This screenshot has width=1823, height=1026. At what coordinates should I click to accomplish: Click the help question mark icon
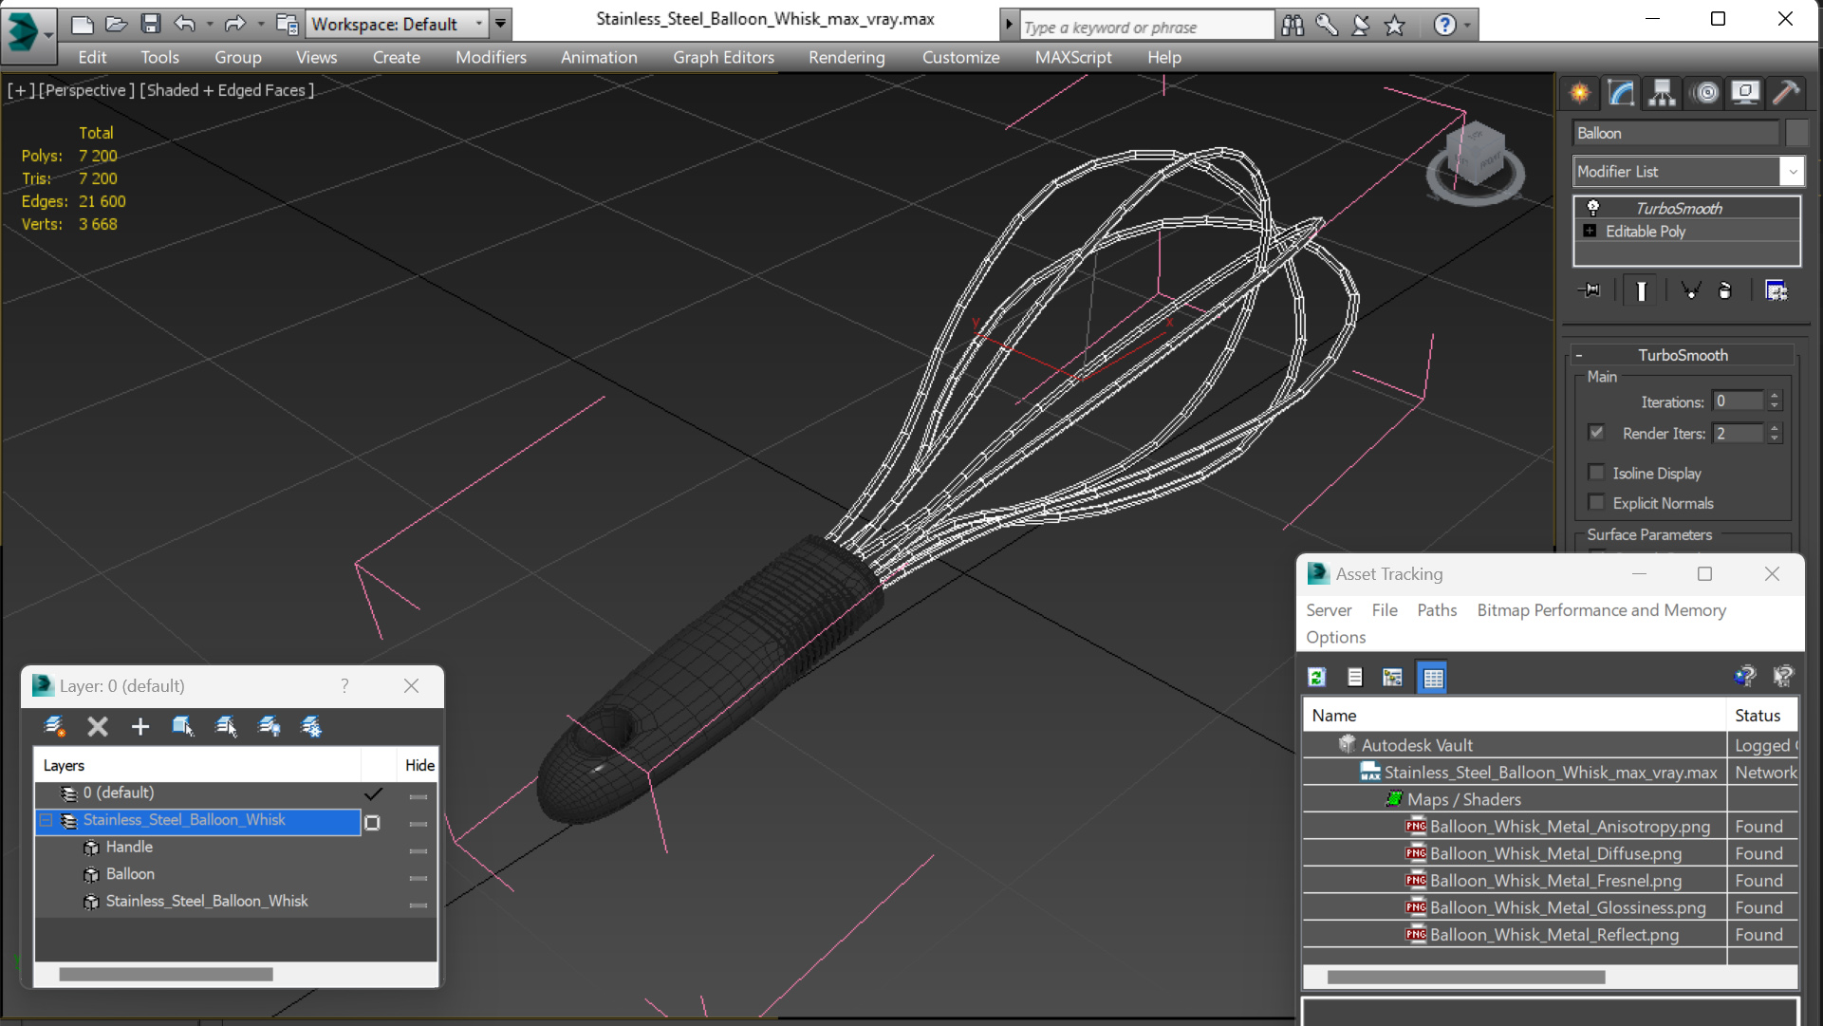coord(1444,26)
